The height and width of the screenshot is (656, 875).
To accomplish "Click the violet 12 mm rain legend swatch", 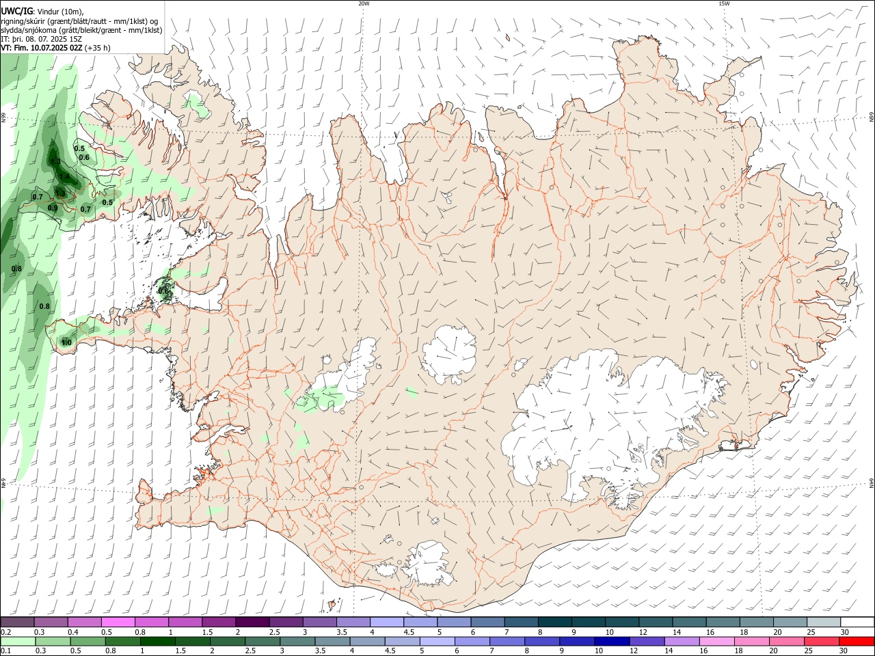I will pos(647,641).
